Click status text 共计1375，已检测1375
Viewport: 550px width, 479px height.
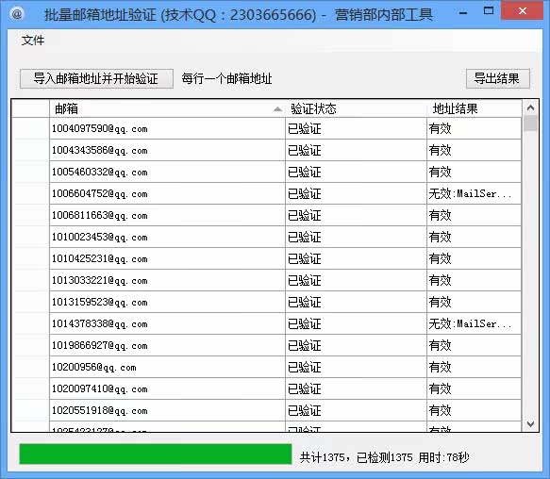[357, 457]
